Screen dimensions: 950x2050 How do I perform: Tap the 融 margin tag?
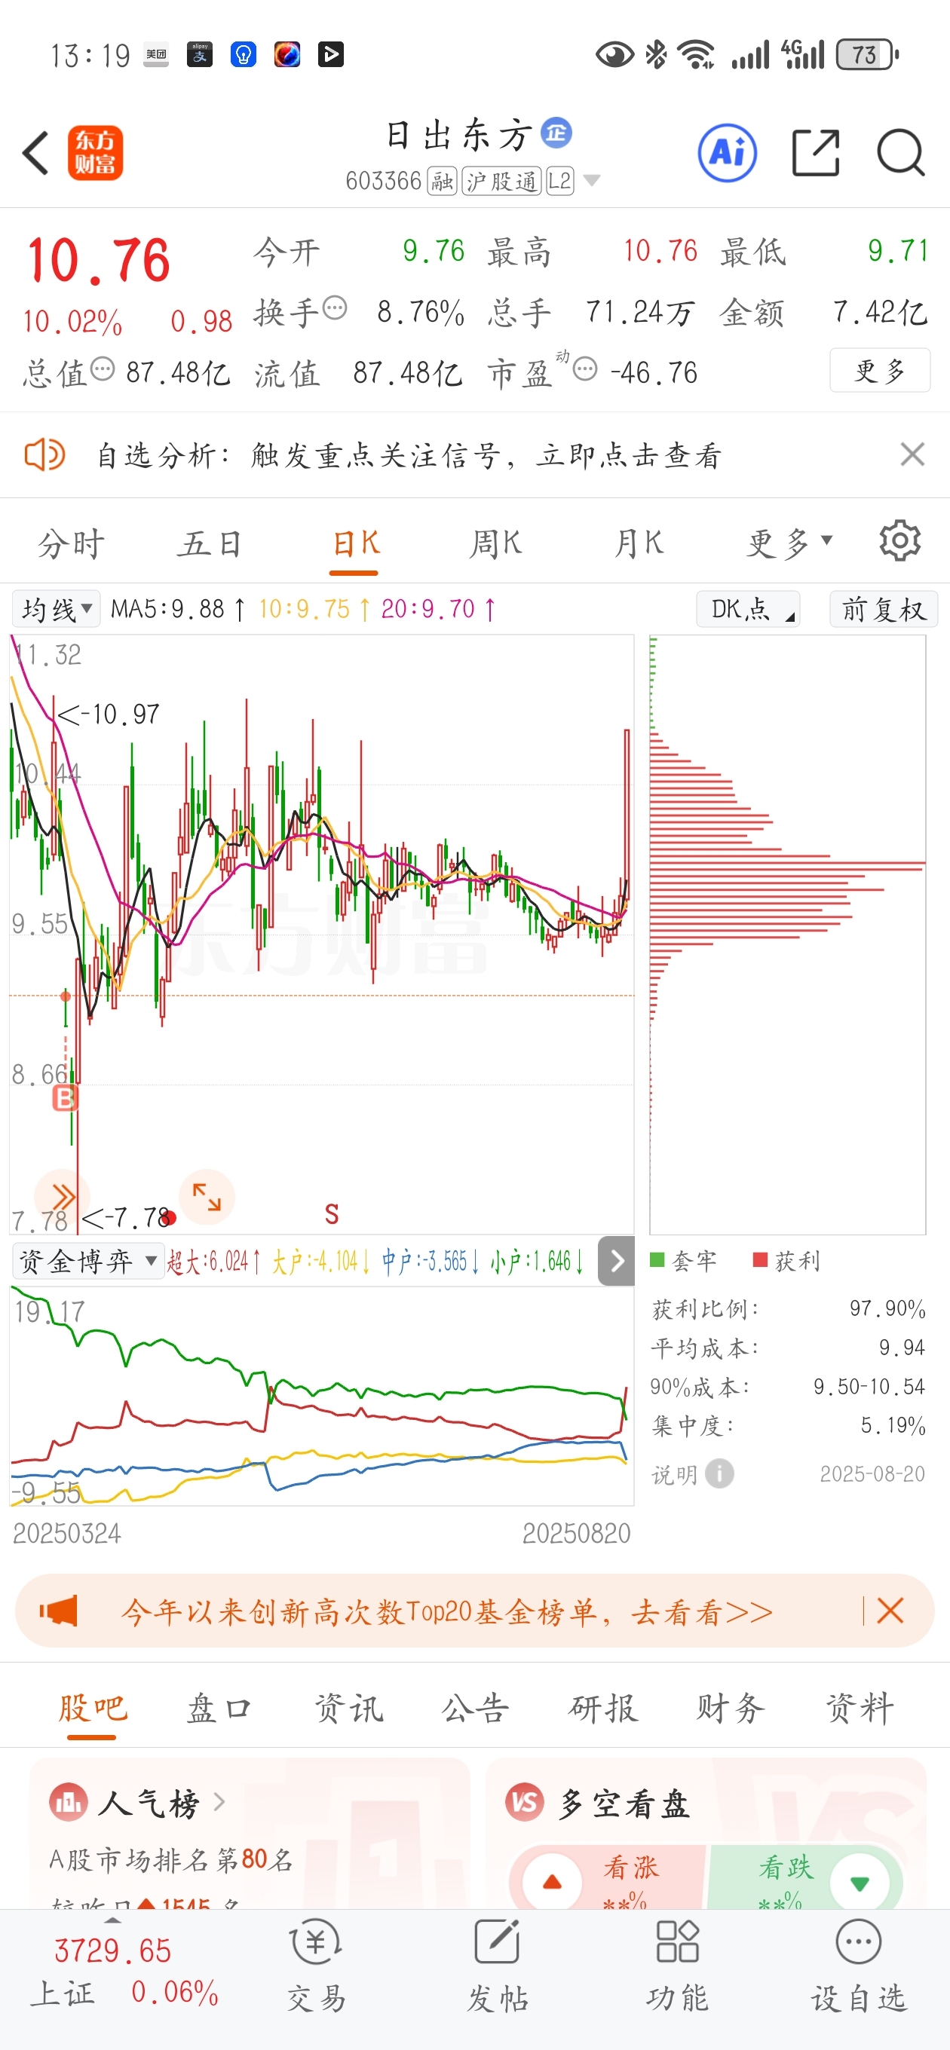click(x=442, y=182)
